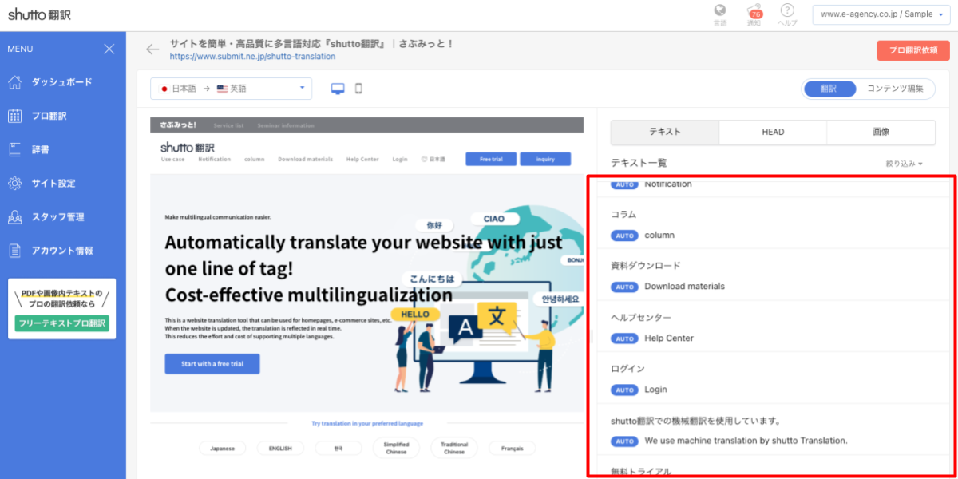The width and height of the screenshot is (958, 479).
Task: Choose ENGLISH language pill in preview
Action: [280, 449]
